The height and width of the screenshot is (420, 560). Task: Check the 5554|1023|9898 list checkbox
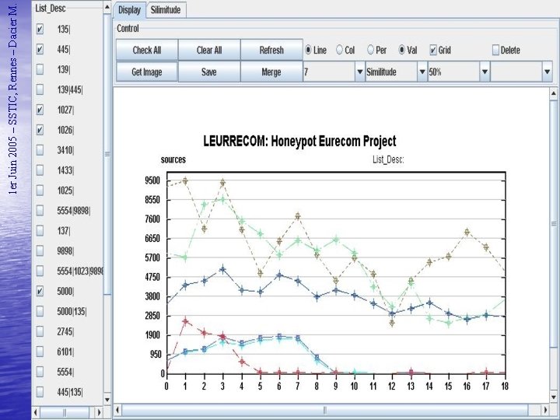click(x=40, y=271)
